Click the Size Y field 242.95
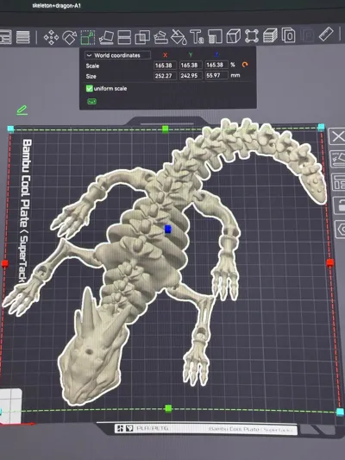This screenshot has width=345, height=460. tap(191, 76)
